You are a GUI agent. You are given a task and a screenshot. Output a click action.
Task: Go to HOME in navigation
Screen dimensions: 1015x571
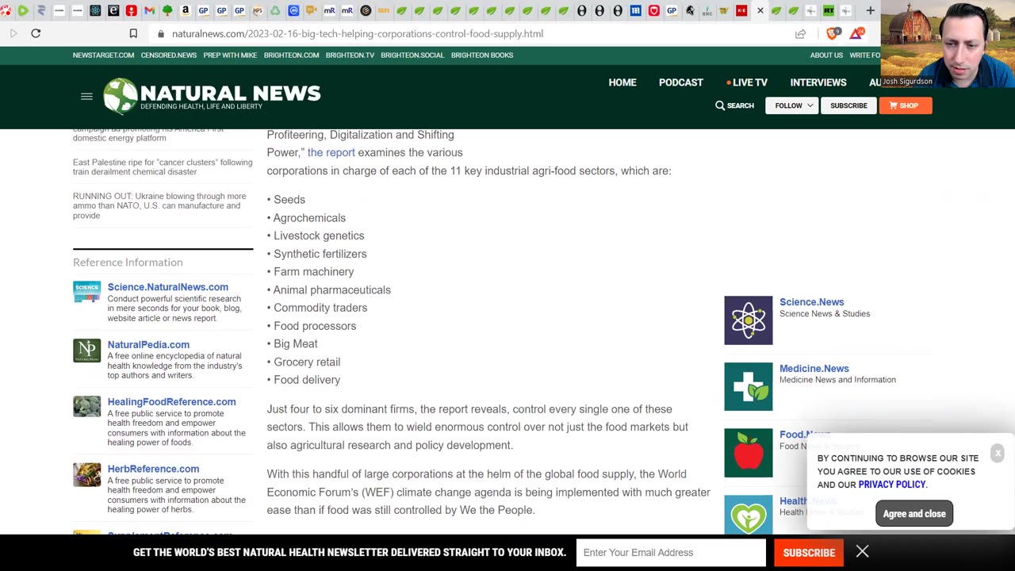(622, 82)
